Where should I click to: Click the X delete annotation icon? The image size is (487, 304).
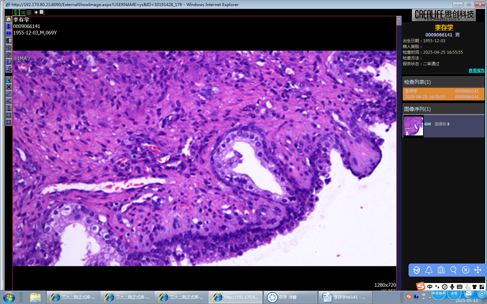9,87
